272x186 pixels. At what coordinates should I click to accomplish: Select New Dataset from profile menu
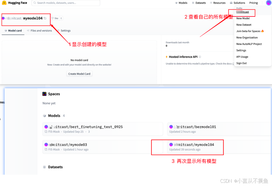(244, 25)
